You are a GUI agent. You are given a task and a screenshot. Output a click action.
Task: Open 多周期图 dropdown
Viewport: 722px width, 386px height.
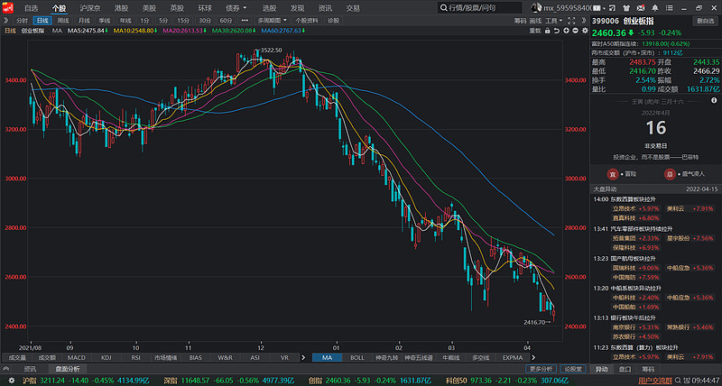(x=273, y=21)
